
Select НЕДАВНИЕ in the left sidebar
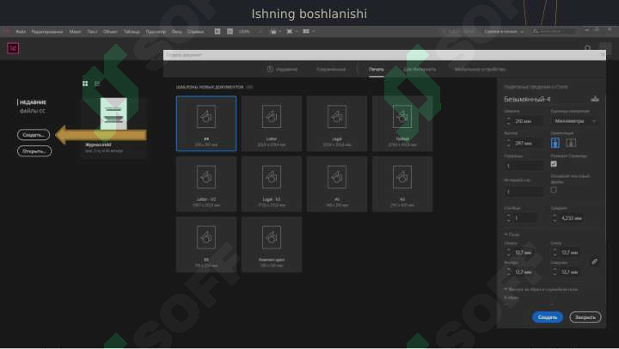tap(33, 102)
